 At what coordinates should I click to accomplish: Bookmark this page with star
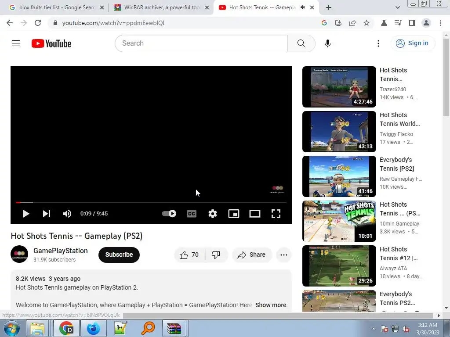click(x=367, y=23)
